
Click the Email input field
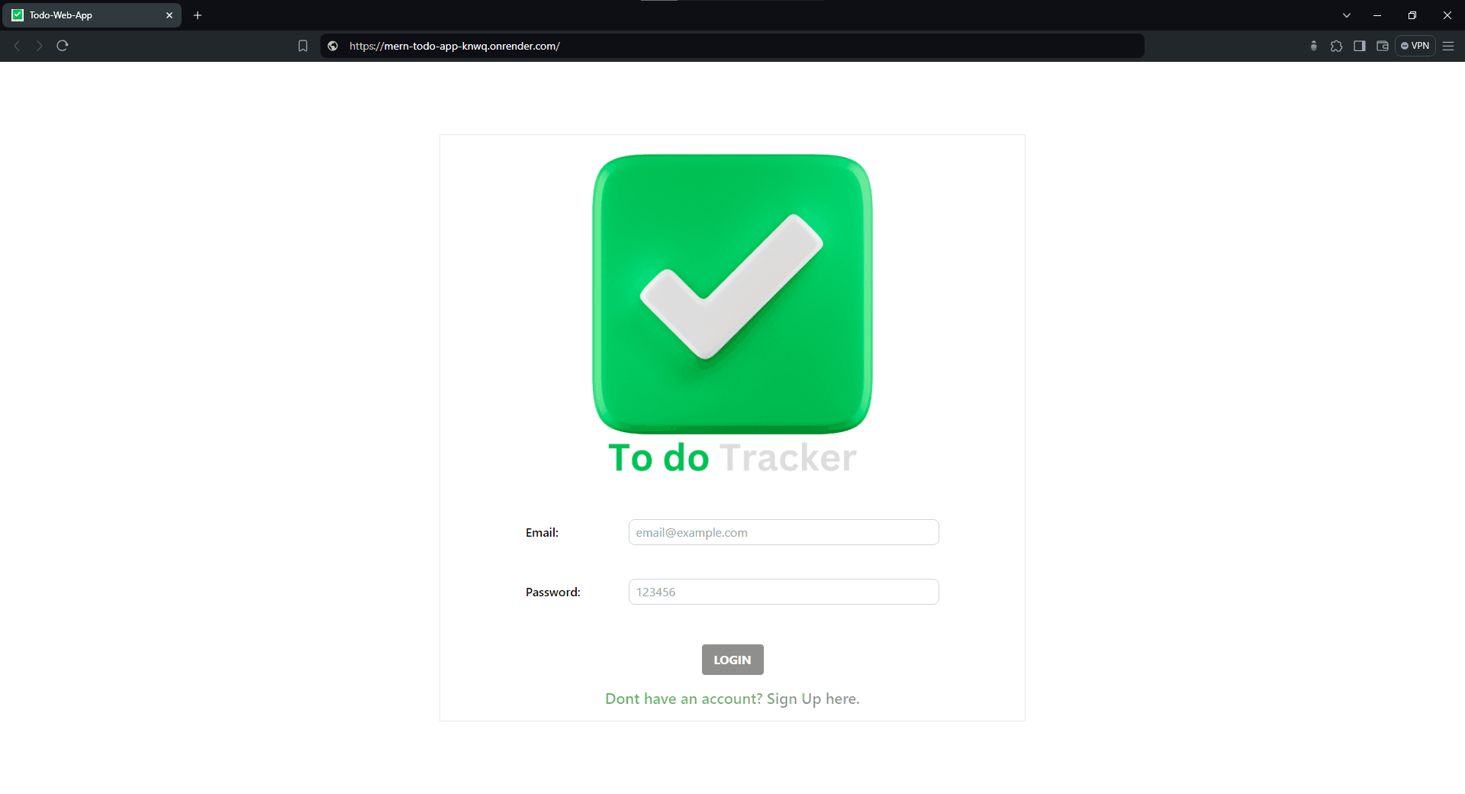click(783, 532)
